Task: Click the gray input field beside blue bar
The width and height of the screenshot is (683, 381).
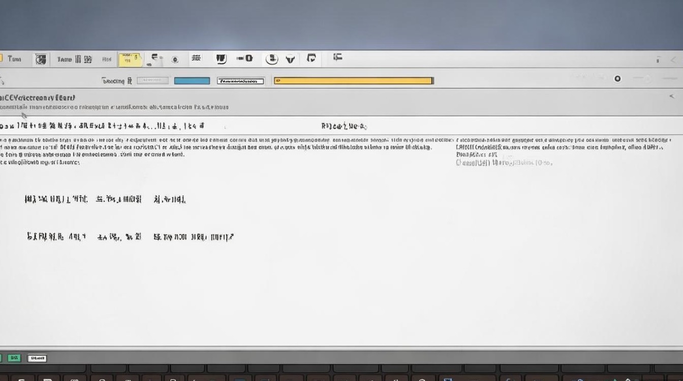Action: pos(152,80)
